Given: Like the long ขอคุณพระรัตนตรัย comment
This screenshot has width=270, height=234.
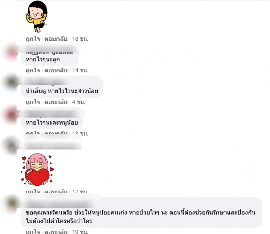Looking at the screenshot, I should [33, 232].
